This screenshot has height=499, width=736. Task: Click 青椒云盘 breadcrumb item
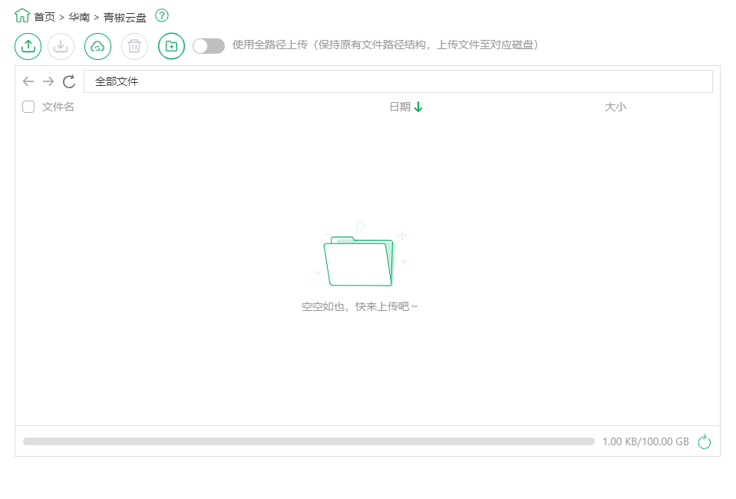click(x=125, y=18)
